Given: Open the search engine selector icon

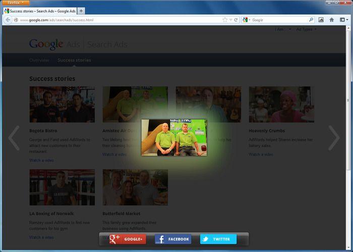Looking at the screenshot, I should [x=246, y=20].
